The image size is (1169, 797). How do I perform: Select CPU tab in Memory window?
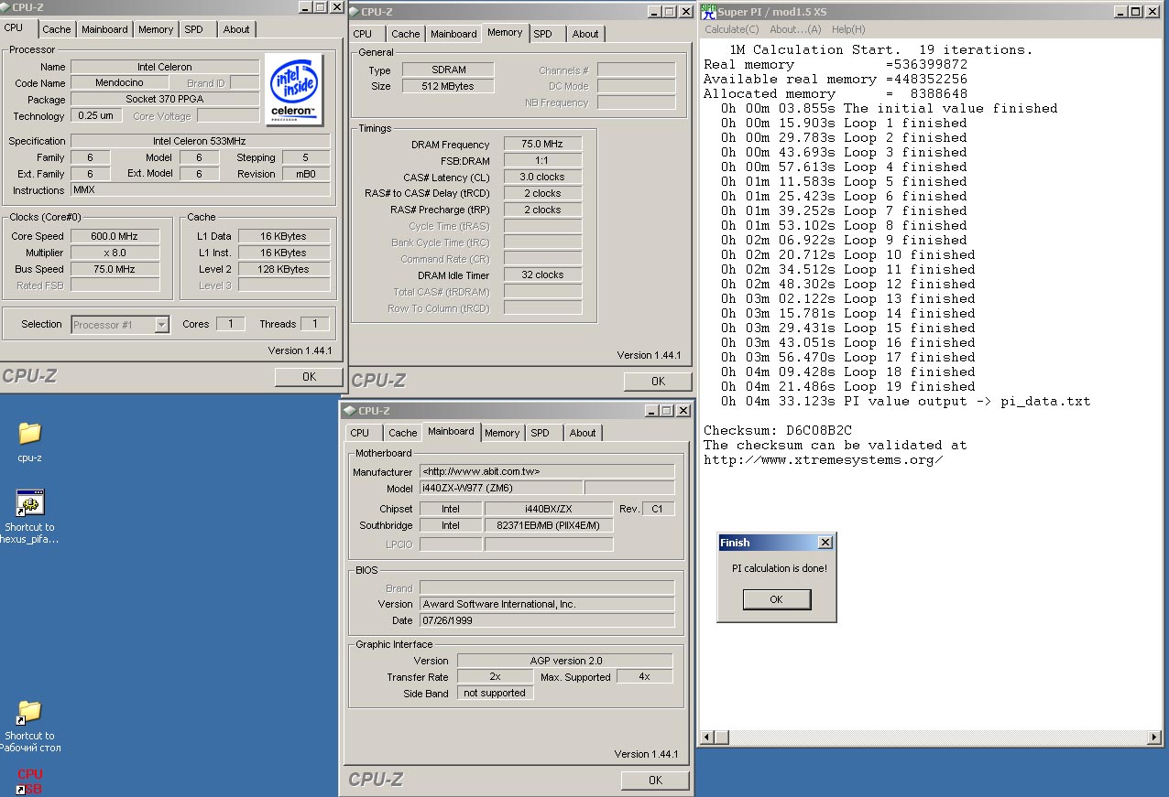363,34
